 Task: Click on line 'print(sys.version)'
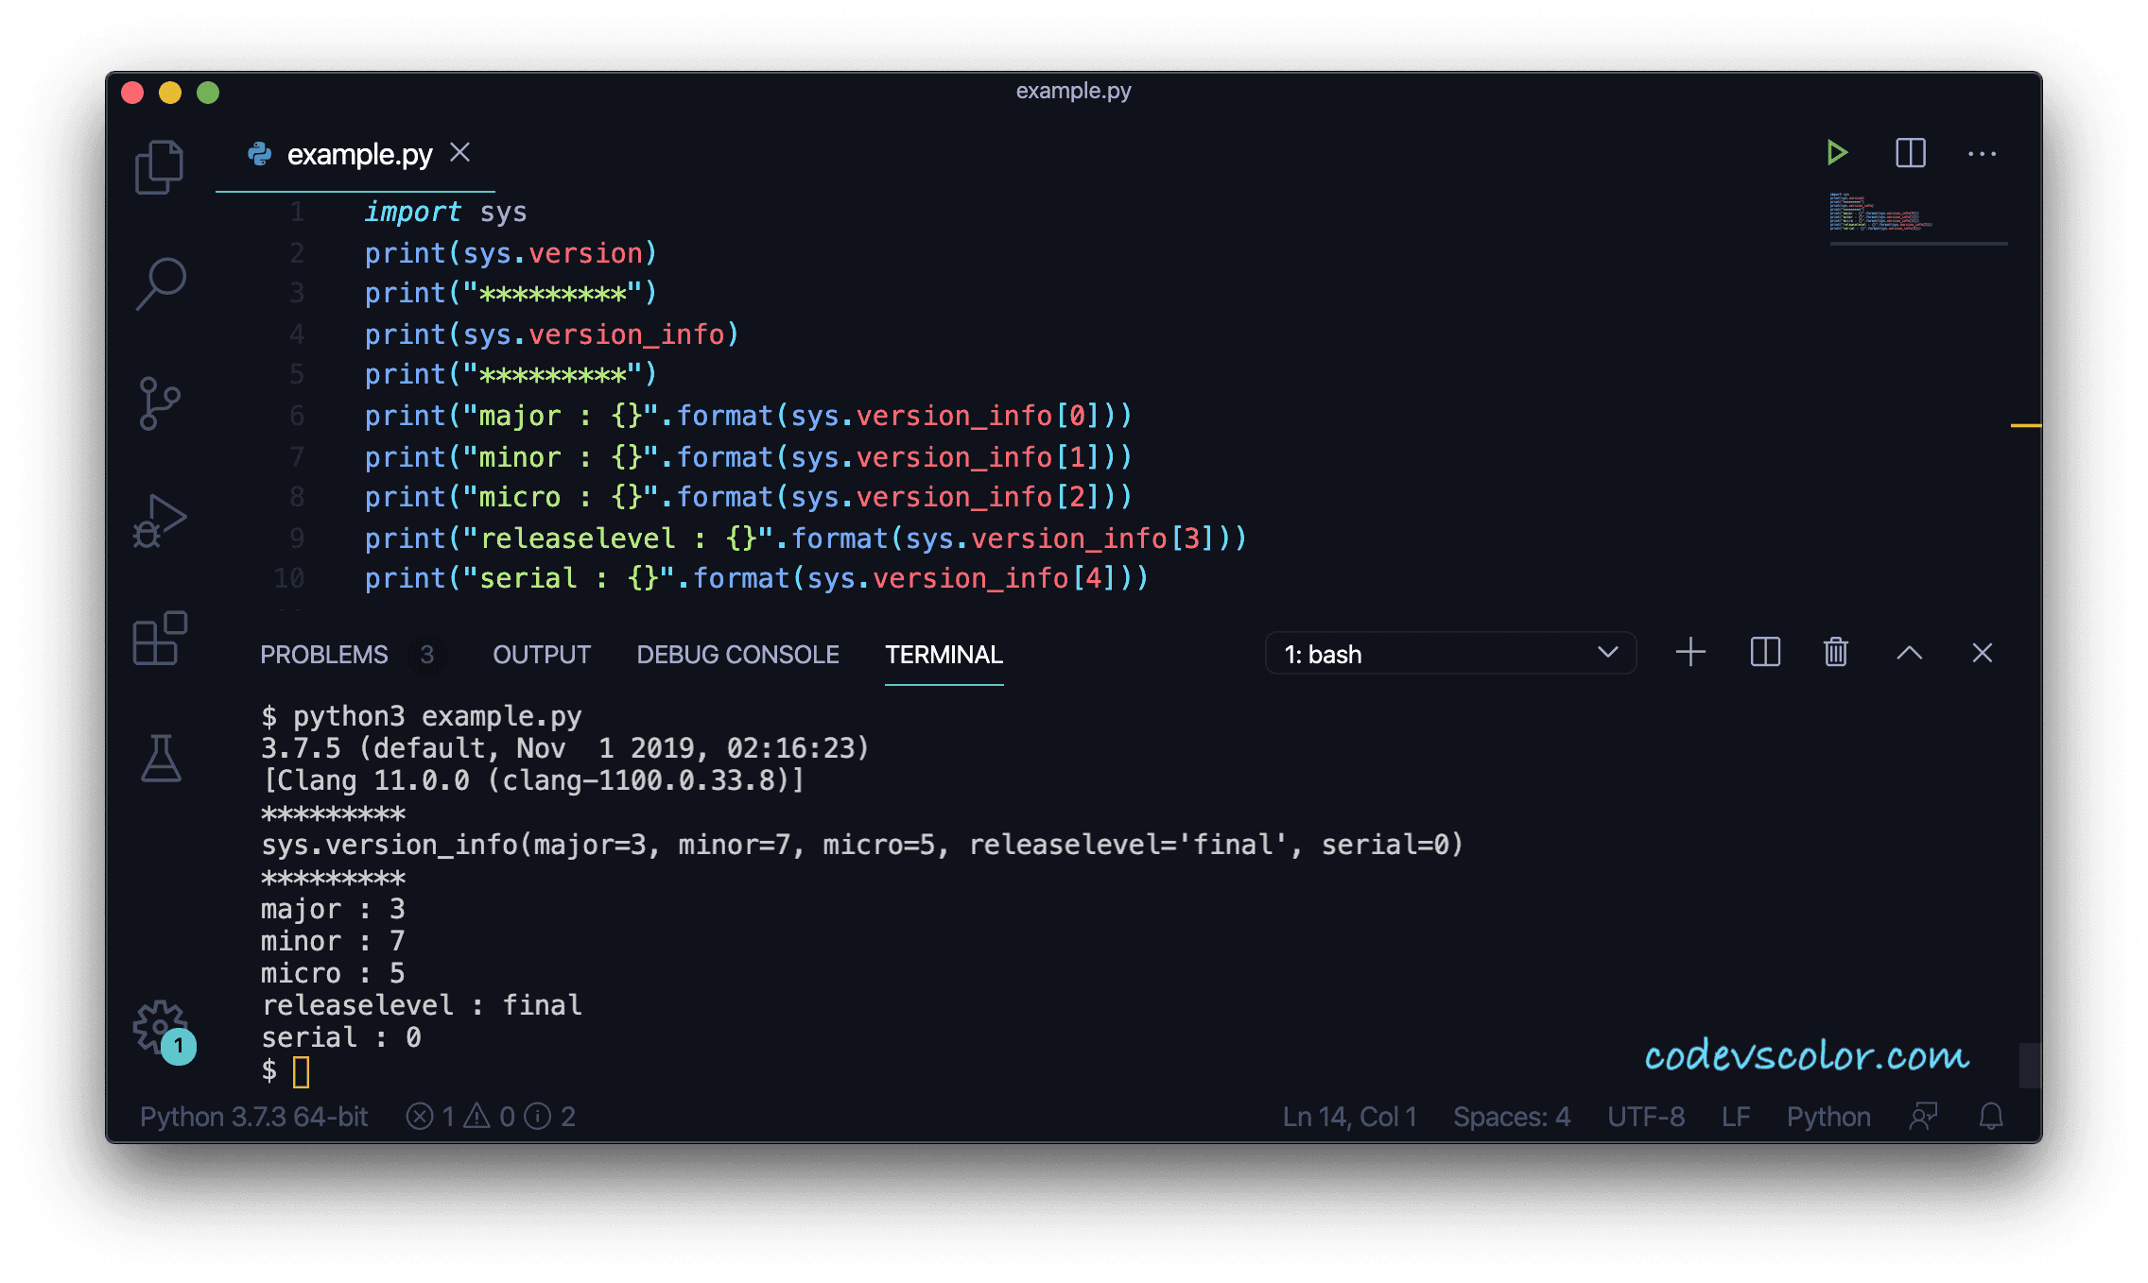[x=511, y=252]
